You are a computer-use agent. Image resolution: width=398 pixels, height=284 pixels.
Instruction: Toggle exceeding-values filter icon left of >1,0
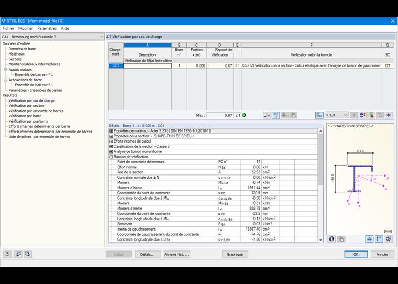pyautogui.click(x=319, y=115)
